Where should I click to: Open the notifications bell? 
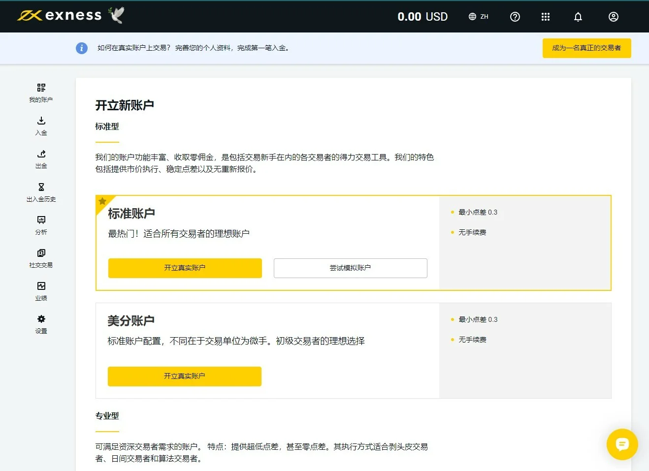578,17
